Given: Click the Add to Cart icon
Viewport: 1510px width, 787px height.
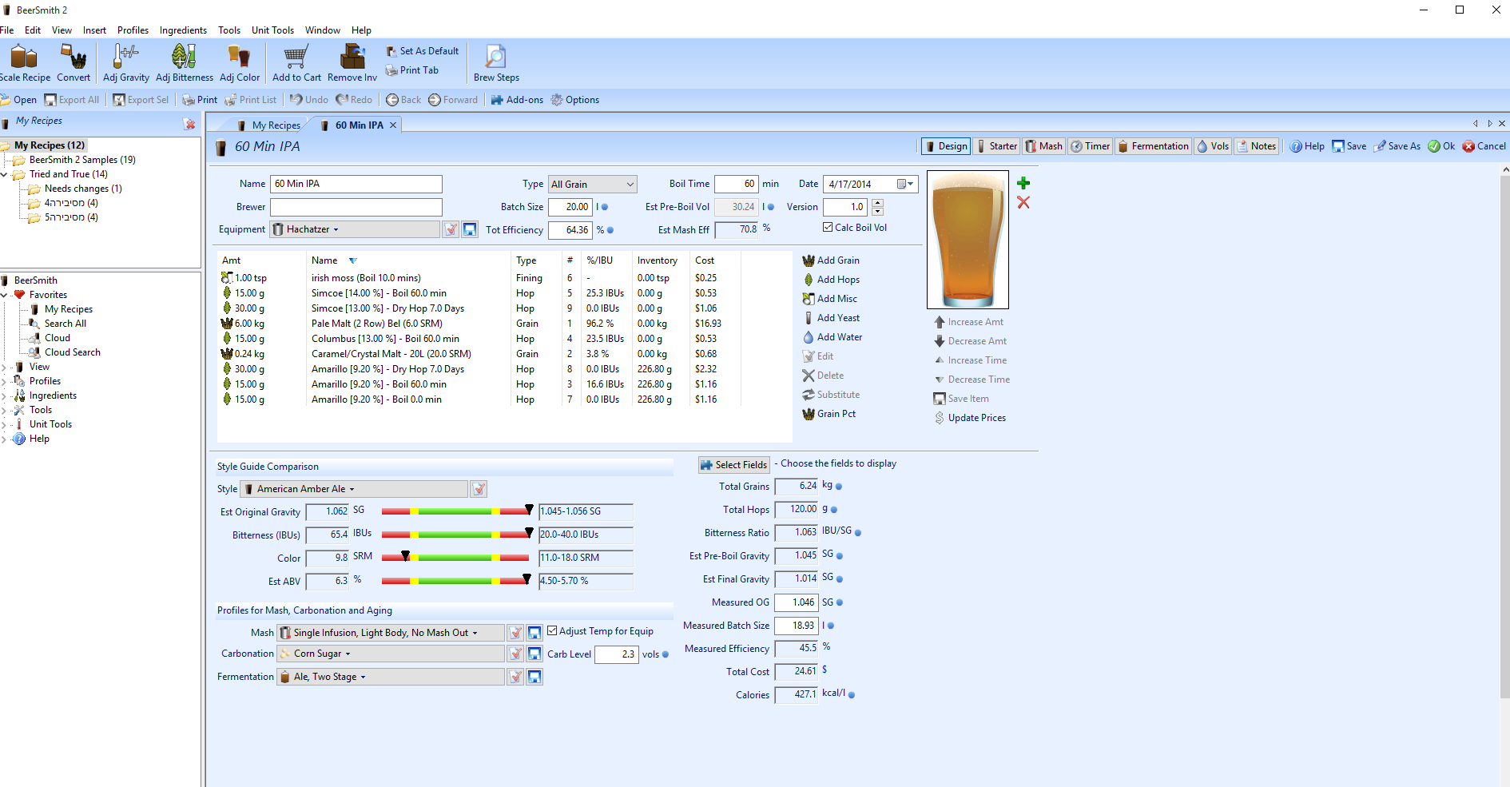Looking at the screenshot, I should tap(296, 63).
